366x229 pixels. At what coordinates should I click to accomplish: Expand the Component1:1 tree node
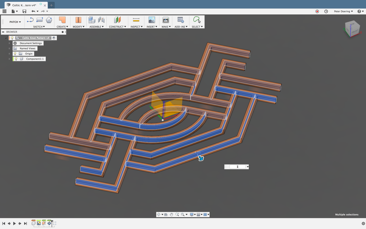point(9,59)
